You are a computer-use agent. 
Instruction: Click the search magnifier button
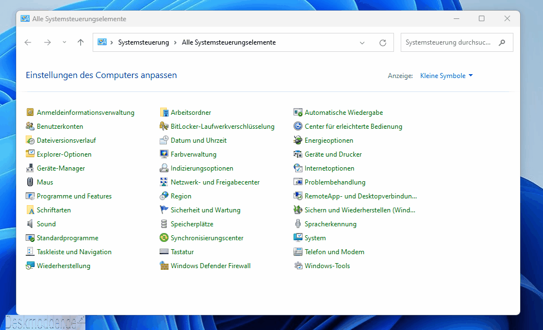coord(502,42)
